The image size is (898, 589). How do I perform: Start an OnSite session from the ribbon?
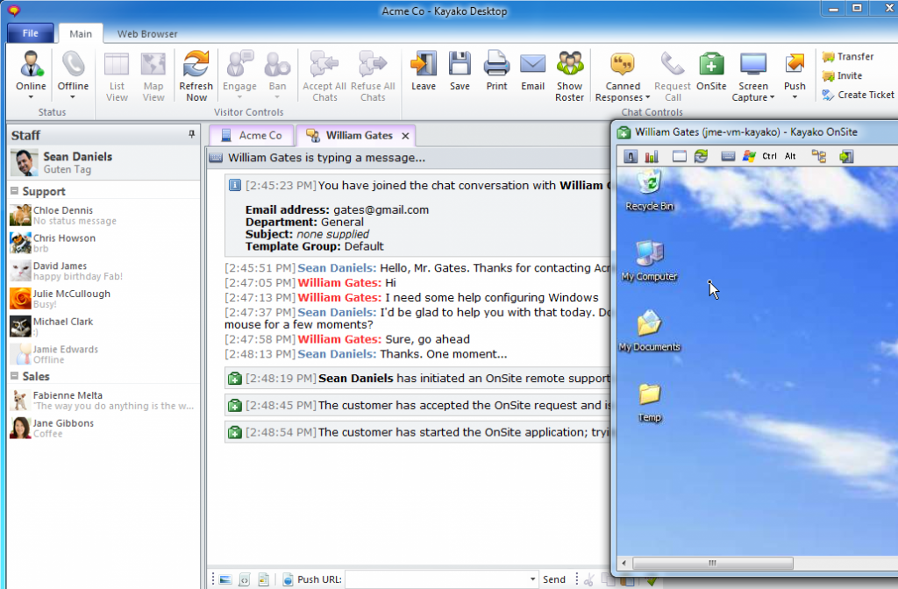[x=711, y=70]
